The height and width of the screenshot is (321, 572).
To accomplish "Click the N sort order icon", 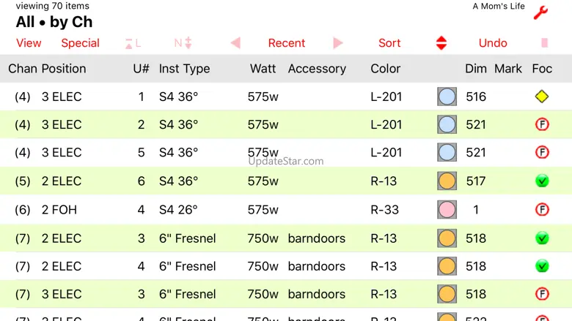I will tap(183, 43).
